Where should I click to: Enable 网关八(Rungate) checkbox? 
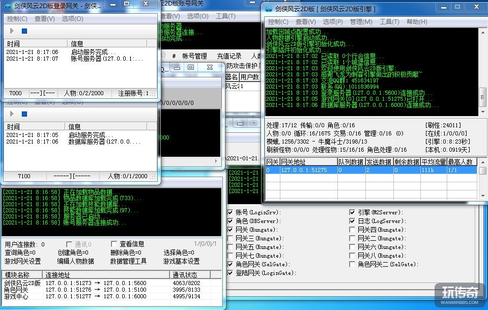click(x=352, y=256)
